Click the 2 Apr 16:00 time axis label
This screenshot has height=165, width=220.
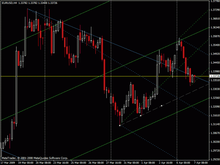[166, 163]
